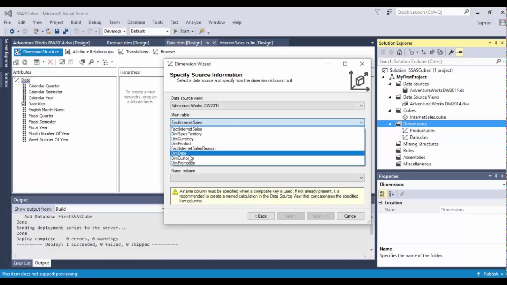Viewport: 507px width, 285px height.
Task: Select Date.dim in Solution Explorer
Action: (419, 137)
